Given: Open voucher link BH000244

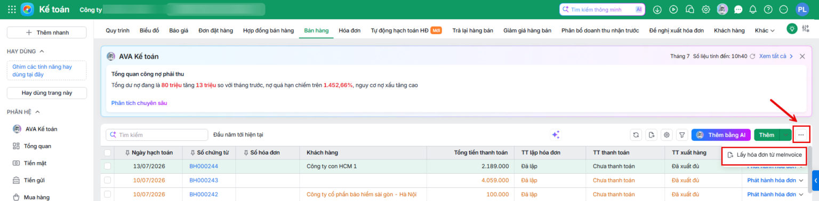Looking at the screenshot, I should pyautogui.click(x=204, y=166).
